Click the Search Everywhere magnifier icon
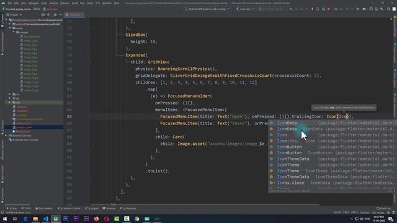 388,9
